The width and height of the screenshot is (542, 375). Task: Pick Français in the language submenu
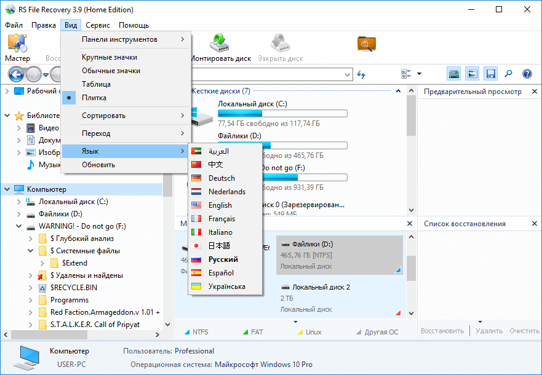(225, 219)
